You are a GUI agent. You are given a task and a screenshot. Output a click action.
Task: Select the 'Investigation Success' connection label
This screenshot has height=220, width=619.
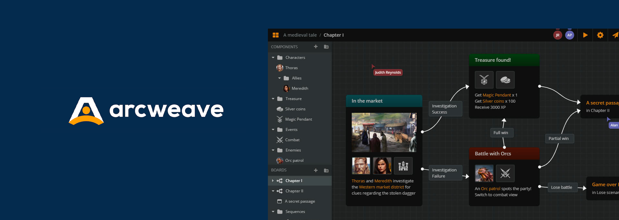point(445,109)
